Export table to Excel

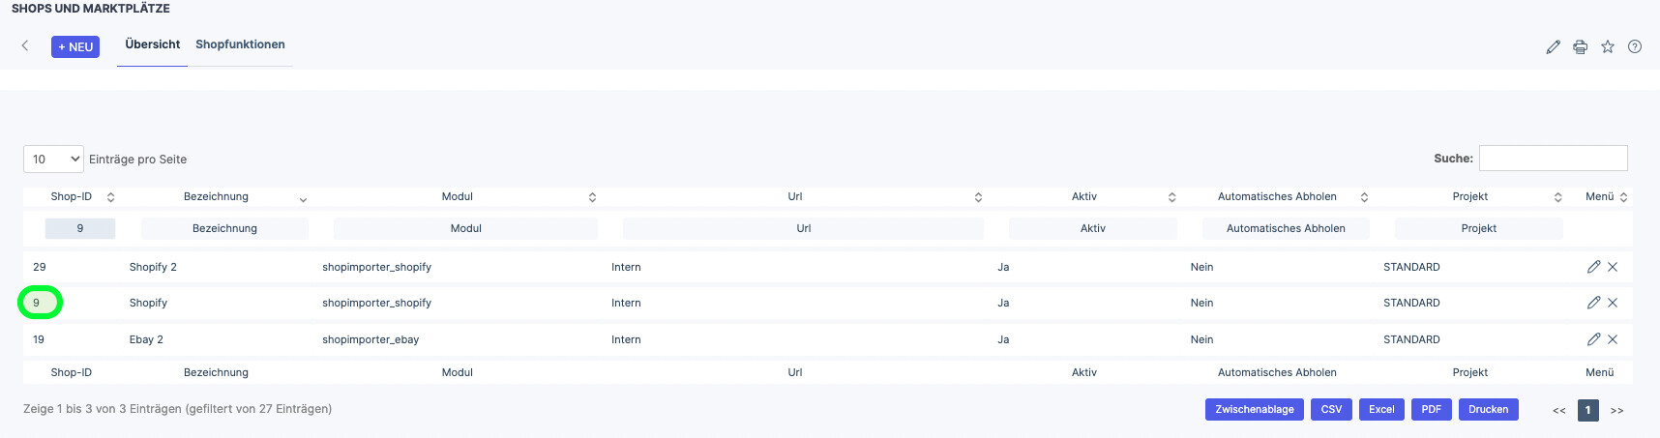click(1381, 410)
